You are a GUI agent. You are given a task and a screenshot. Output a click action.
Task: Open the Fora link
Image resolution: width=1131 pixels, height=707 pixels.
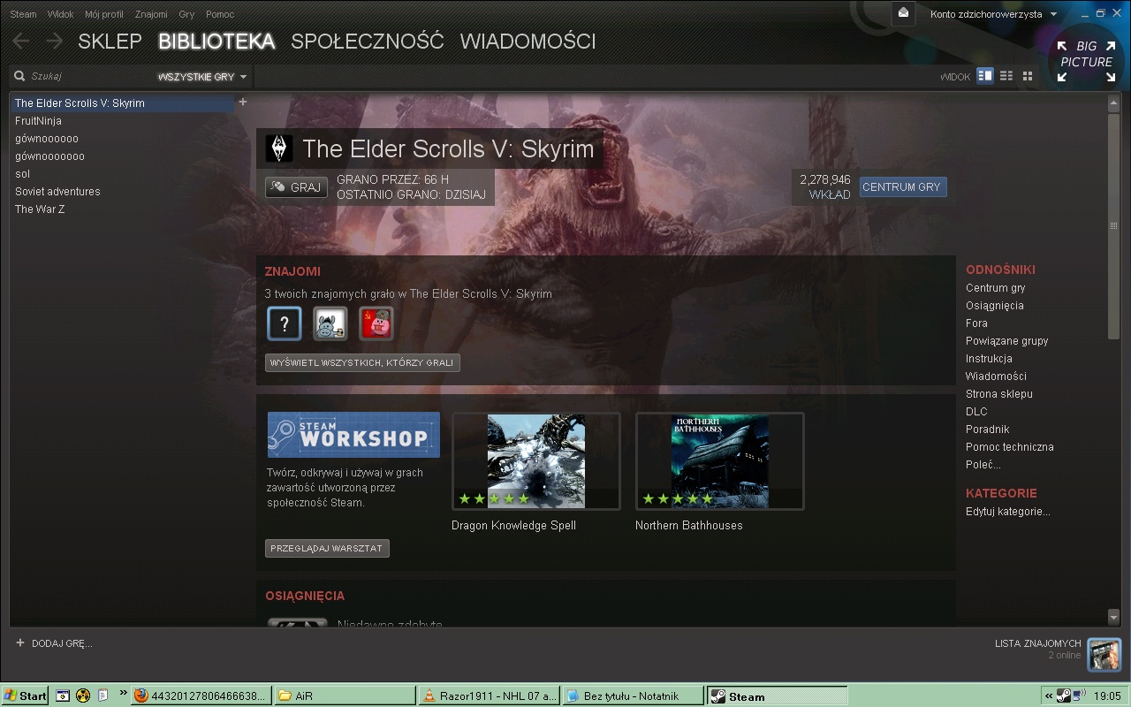pos(976,323)
